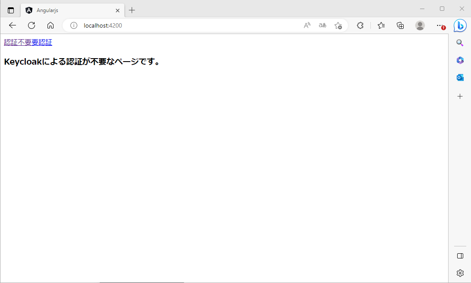Add this page to favorites
Image resolution: width=471 pixels, height=283 pixels.
coord(338,25)
